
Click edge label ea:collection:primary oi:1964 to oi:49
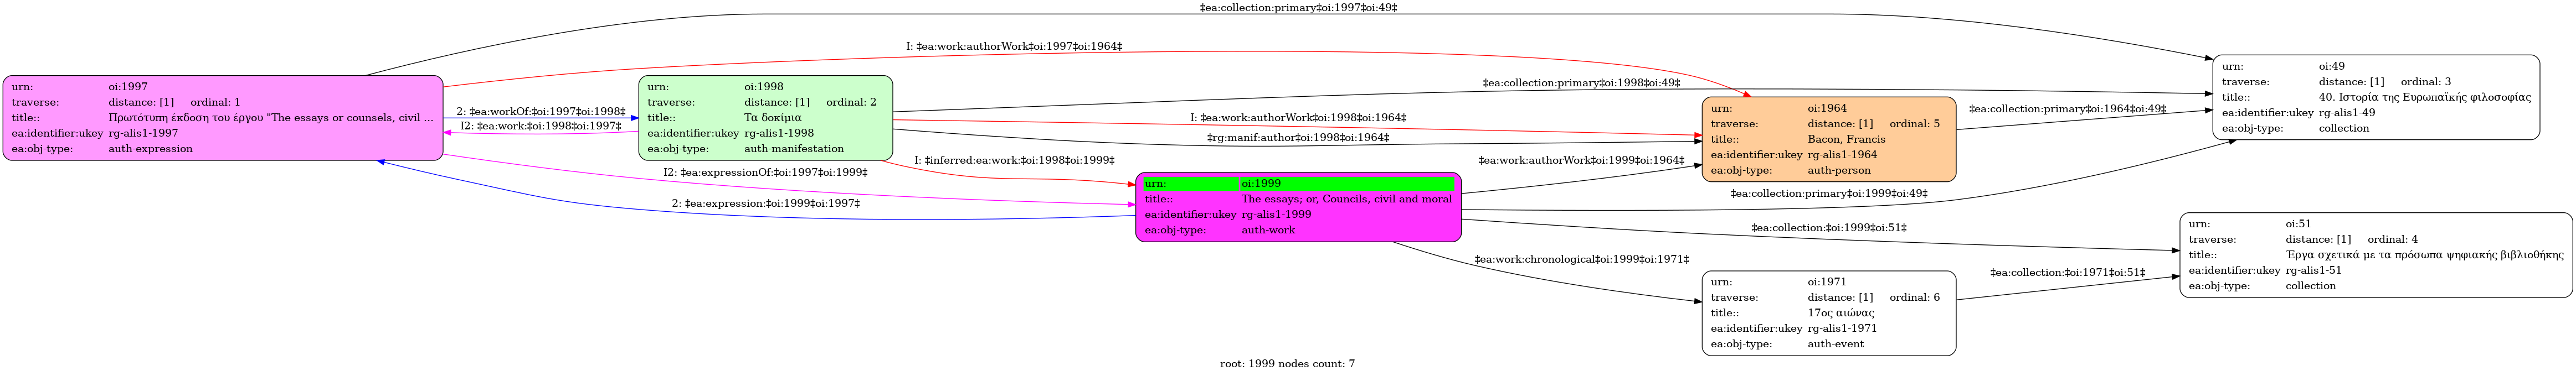point(2067,108)
